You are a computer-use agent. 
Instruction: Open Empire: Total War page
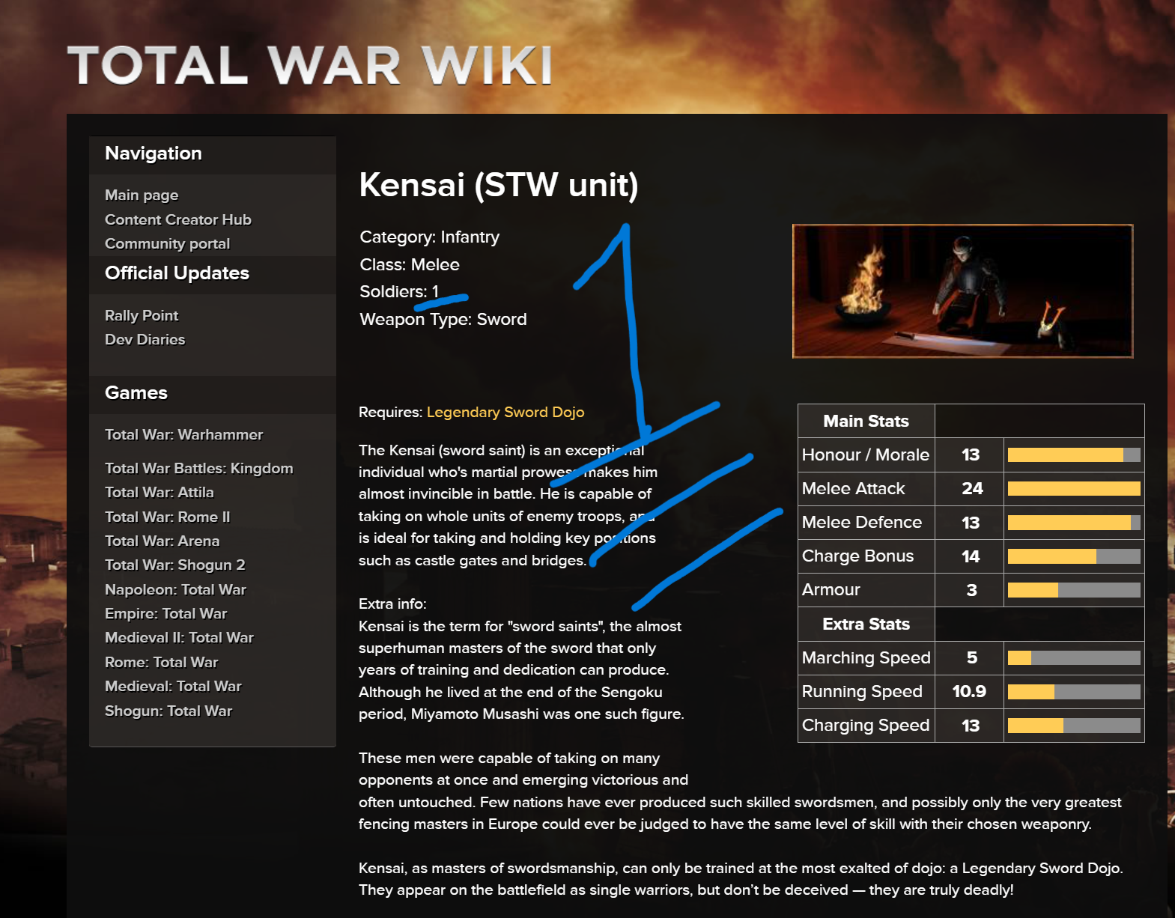(x=166, y=613)
